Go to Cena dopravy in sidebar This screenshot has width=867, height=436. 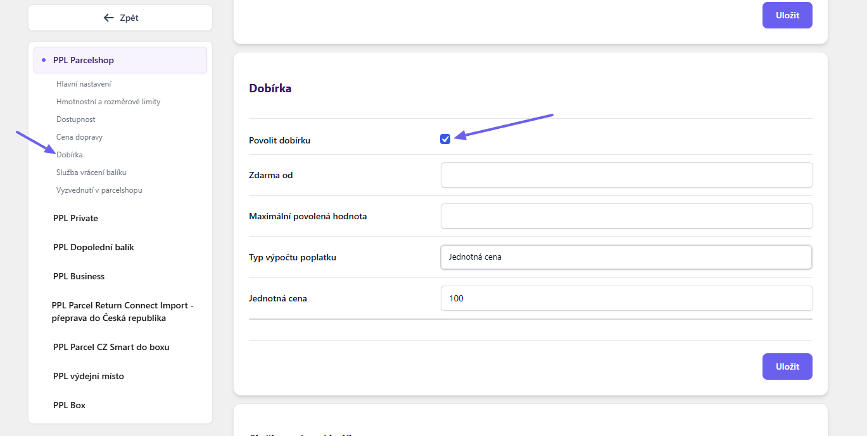(x=79, y=137)
